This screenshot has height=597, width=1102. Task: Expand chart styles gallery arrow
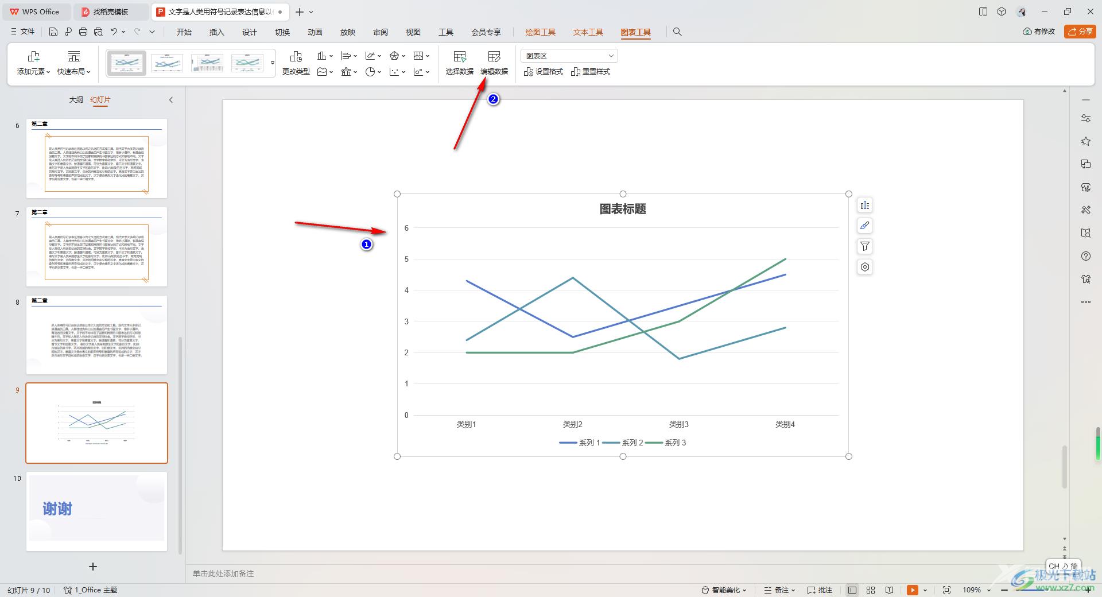272,63
